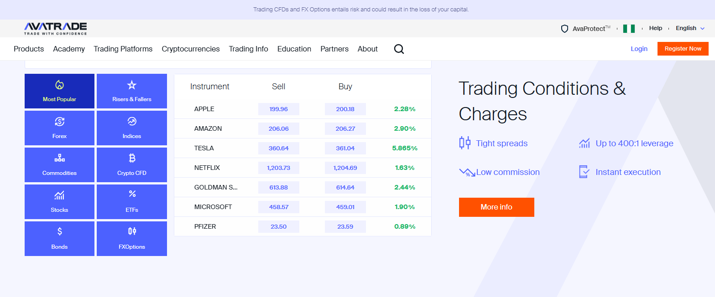Open the Trading Info menu
Screen dimensions: 715x297
(x=249, y=49)
